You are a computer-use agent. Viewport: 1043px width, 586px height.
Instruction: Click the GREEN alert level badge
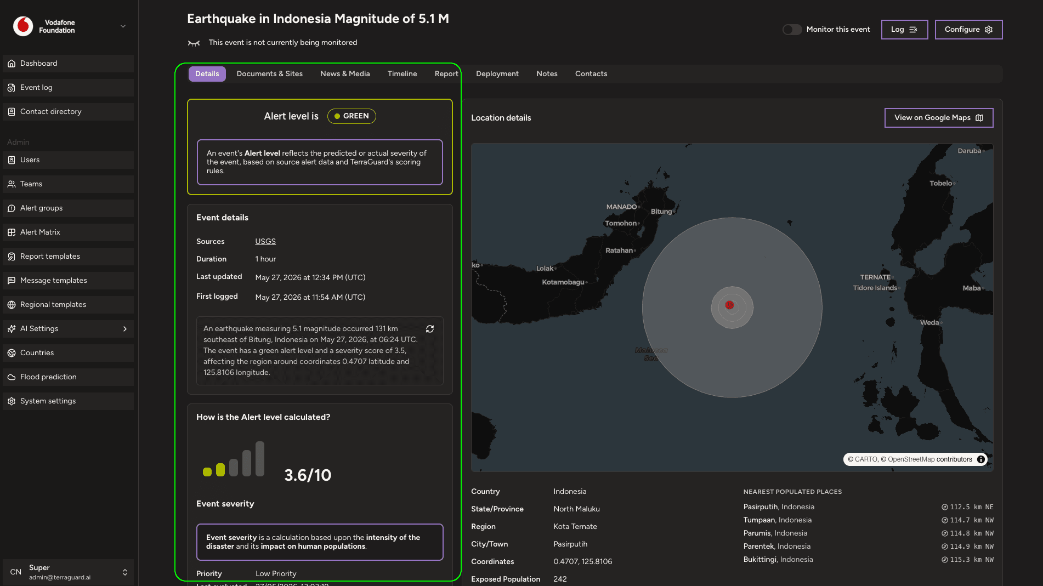tap(352, 116)
